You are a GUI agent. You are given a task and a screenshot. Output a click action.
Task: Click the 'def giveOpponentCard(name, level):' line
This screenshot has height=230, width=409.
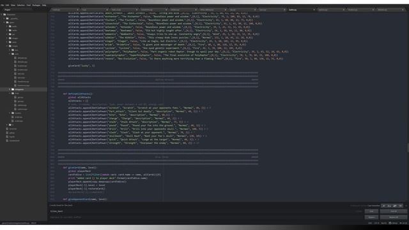[85, 199]
